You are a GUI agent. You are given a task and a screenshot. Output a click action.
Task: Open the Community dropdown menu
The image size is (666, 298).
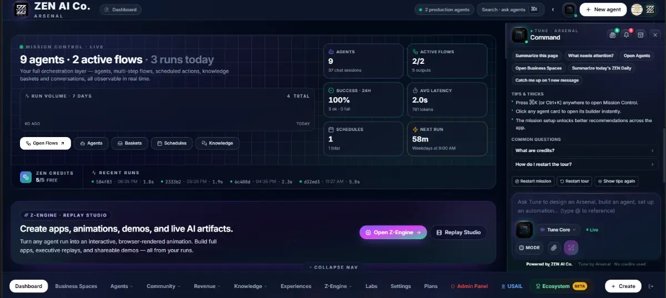(164, 286)
